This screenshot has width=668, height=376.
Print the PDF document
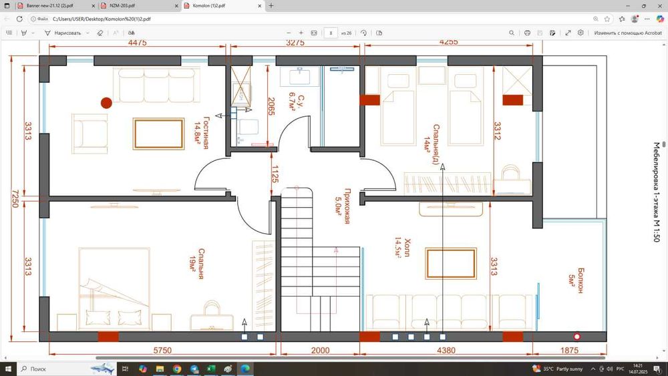(x=528, y=32)
